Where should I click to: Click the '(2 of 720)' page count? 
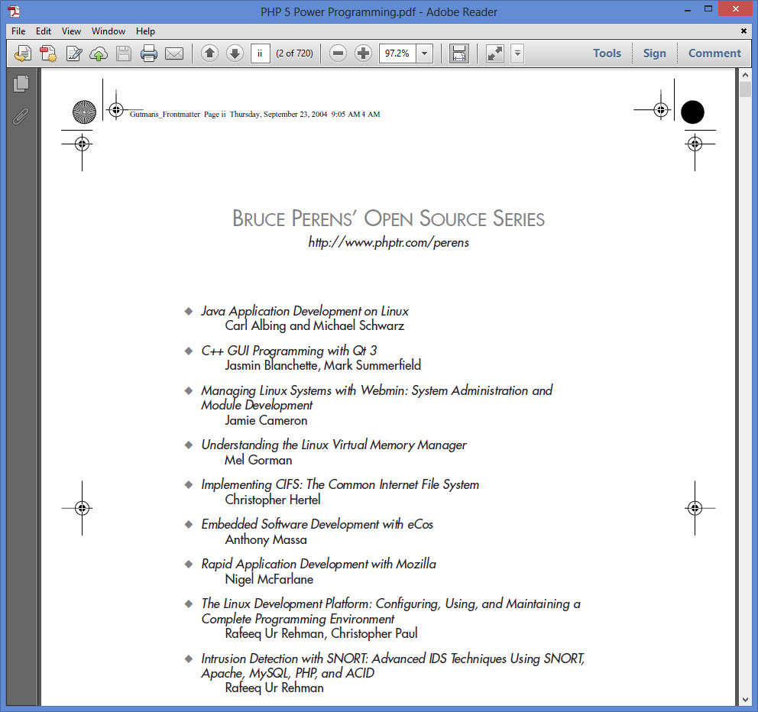[x=294, y=53]
